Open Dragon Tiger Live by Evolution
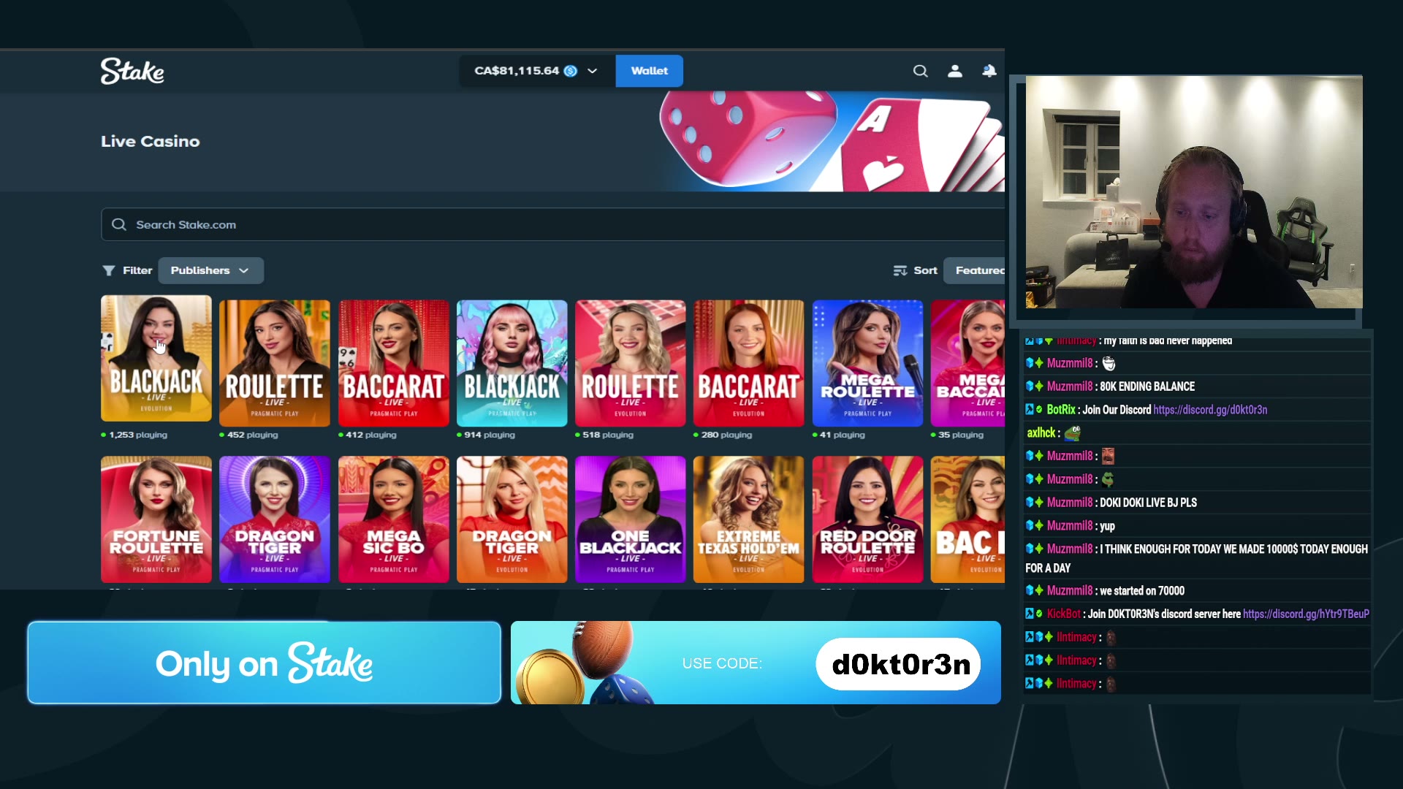This screenshot has width=1403, height=789. 512,519
